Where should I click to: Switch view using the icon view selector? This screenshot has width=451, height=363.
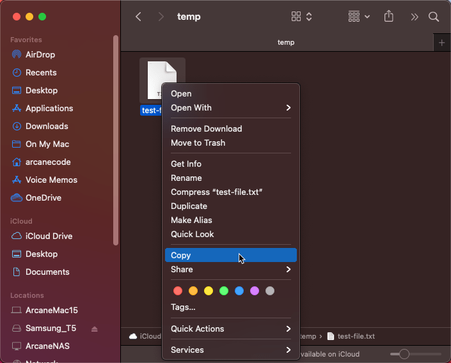301,17
